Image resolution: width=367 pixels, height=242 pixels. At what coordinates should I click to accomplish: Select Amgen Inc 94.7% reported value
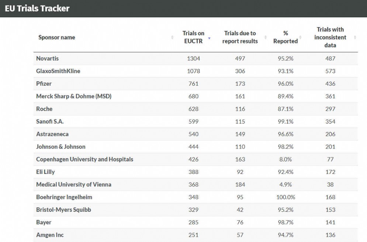click(285, 235)
